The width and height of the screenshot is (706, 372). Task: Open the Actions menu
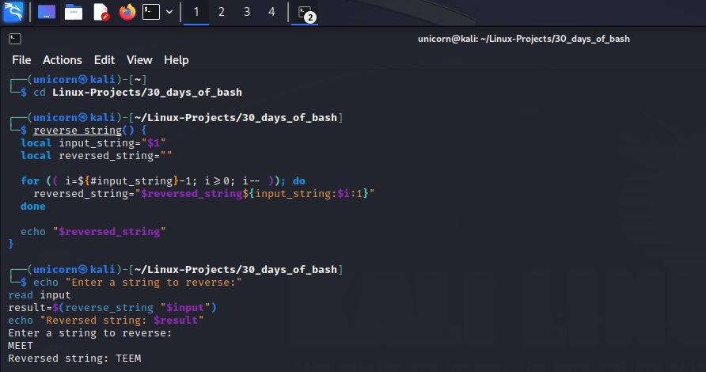point(63,60)
